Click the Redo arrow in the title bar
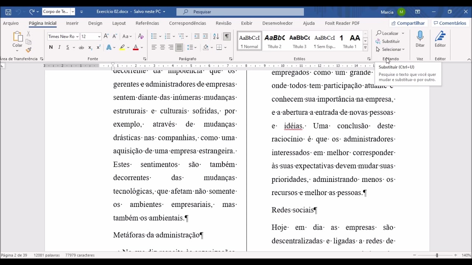The height and width of the screenshot is (265, 472). pos(32,12)
